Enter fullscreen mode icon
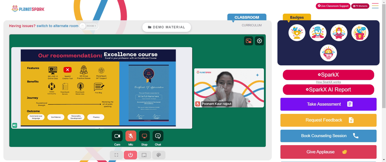The width and height of the screenshot is (386, 162). point(117,155)
